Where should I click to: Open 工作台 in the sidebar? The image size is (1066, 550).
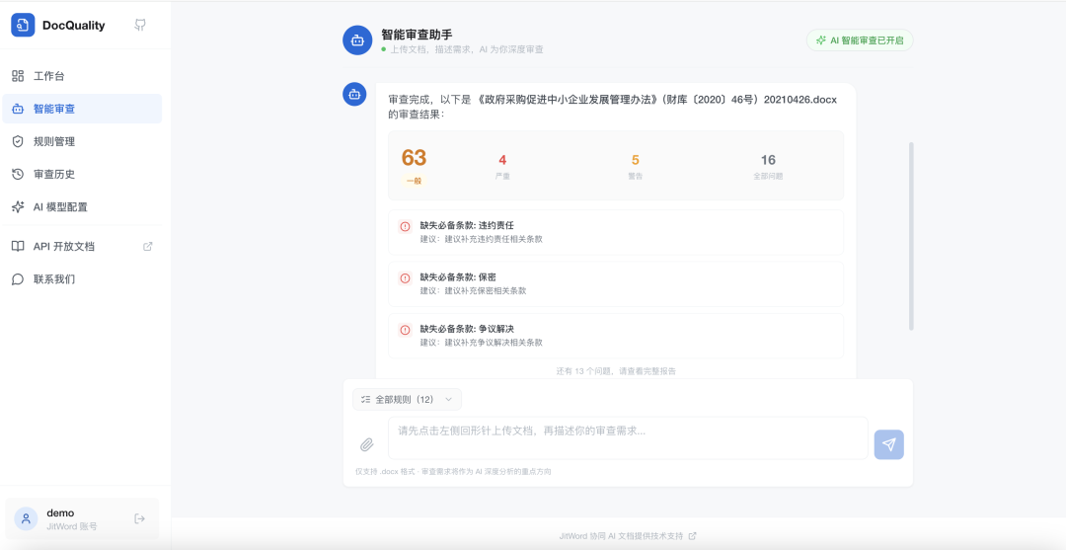(x=82, y=76)
